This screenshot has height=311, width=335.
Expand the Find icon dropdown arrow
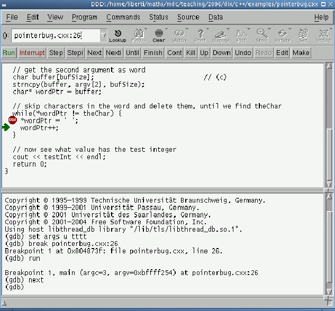(146, 29)
